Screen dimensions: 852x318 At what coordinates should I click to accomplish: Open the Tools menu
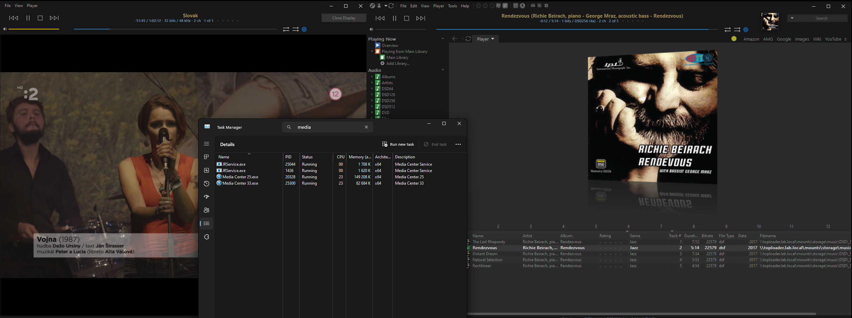[x=452, y=6]
